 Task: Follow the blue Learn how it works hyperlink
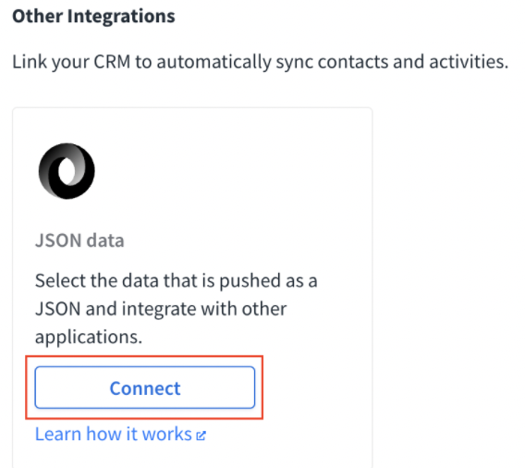pyautogui.click(x=114, y=434)
